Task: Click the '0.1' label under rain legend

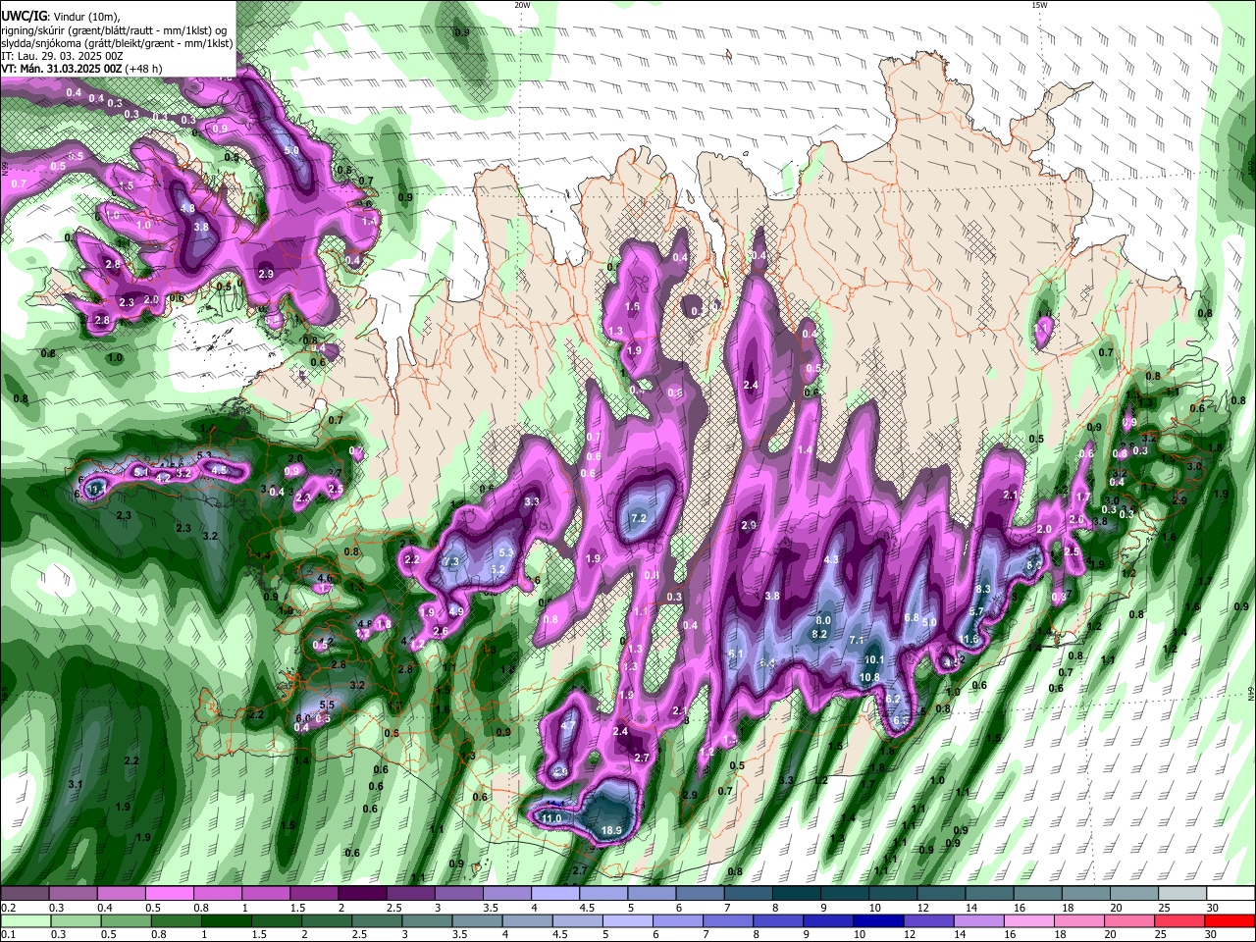Action: pos(8,935)
